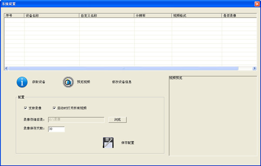The width and height of the screenshot is (261, 166).
Task: Click the 设备名称 column header
Action: 52,16
